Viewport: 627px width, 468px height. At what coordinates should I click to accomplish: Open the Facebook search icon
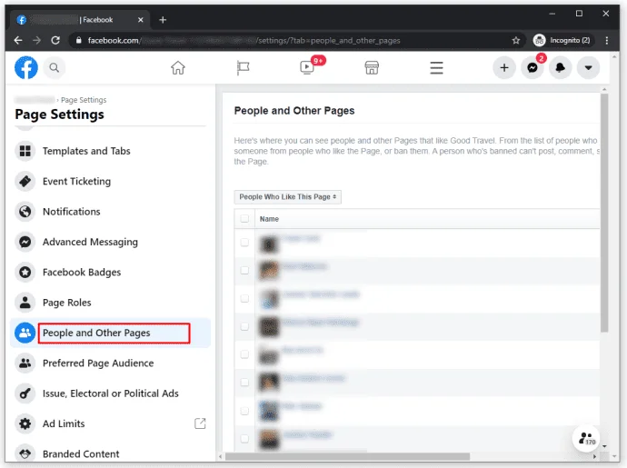(x=55, y=67)
